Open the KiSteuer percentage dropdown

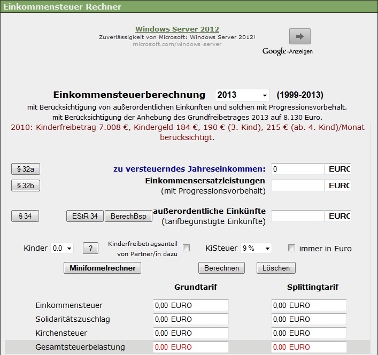point(256,248)
